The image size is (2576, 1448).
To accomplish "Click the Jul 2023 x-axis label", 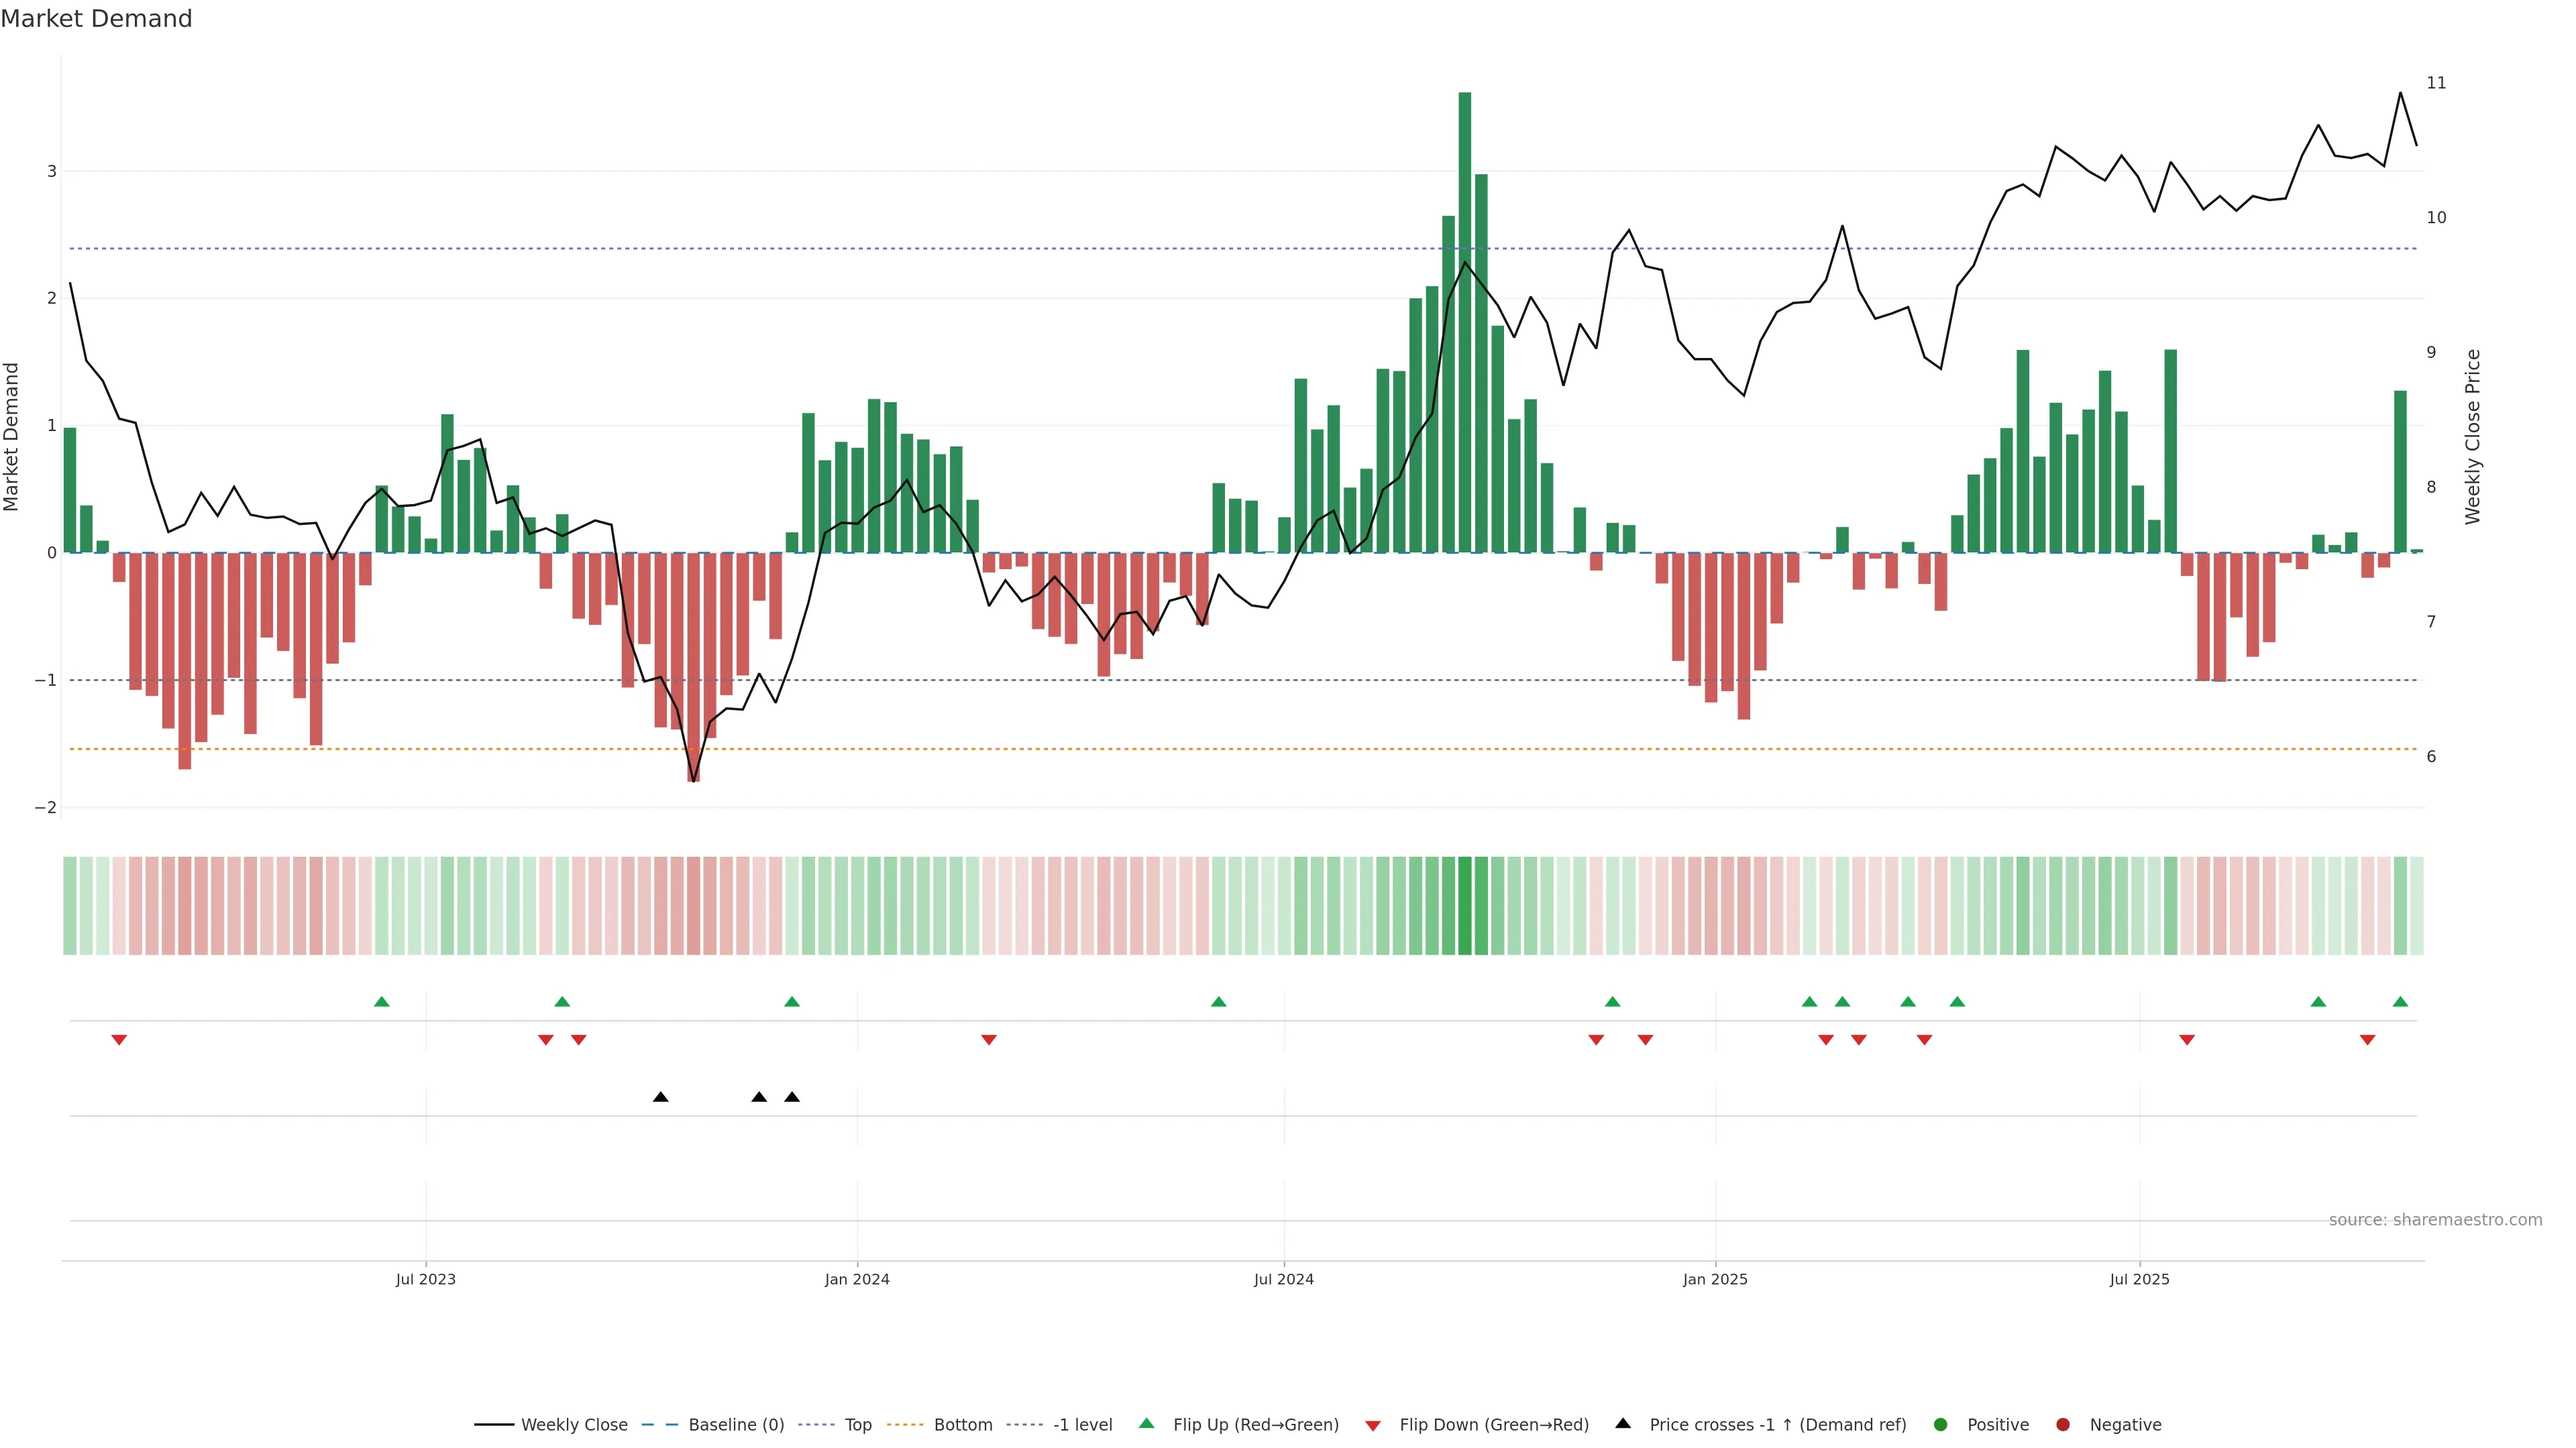I will tap(425, 1279).
